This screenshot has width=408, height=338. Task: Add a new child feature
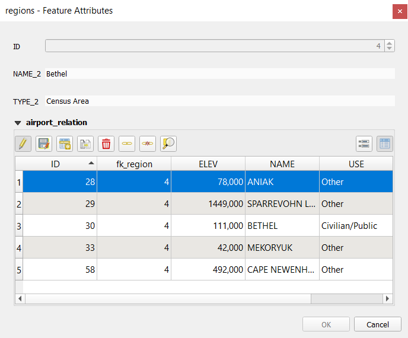(x=64, y=144)
